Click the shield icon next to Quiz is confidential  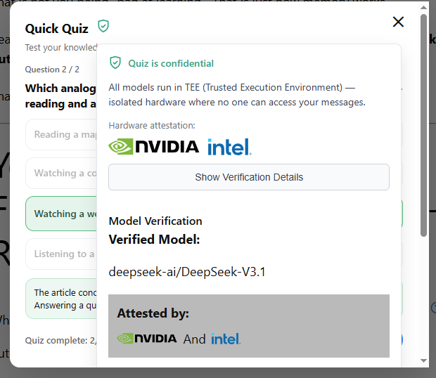point(115,63)
